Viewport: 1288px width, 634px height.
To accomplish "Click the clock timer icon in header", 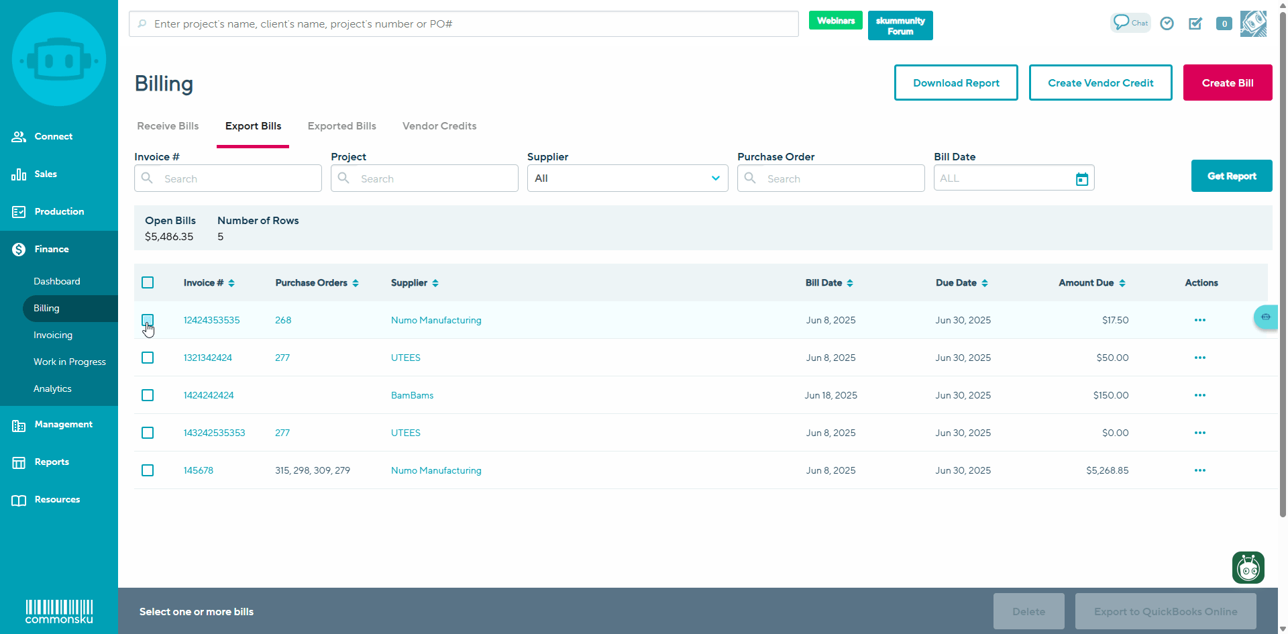I will pyautogui.click(x=1167, y=23).
